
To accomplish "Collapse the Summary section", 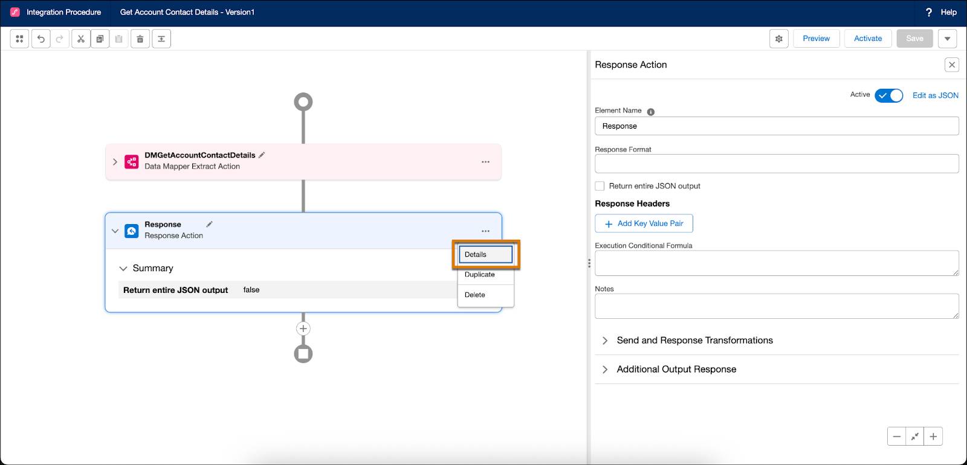I will click(x=123, y=268).
